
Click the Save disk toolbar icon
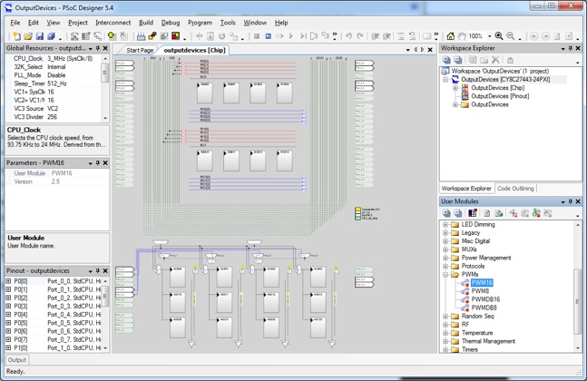pos(39,36)
